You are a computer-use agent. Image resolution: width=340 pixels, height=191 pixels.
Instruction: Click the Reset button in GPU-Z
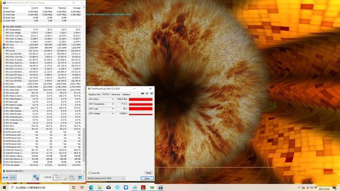149,173
